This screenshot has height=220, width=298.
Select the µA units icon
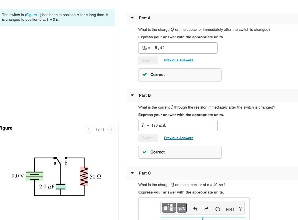(182, 207)
